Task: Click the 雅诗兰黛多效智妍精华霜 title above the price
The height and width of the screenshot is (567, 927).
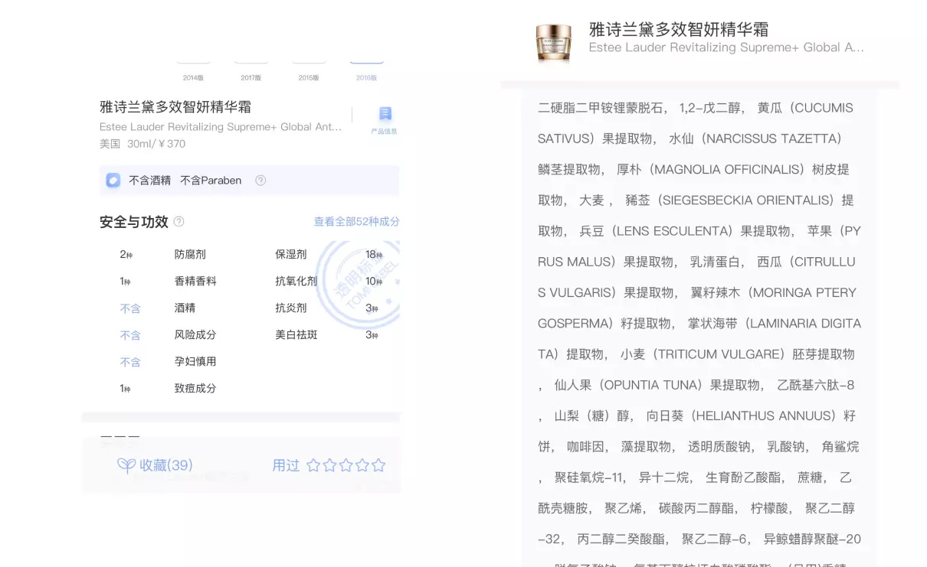Action: 175,107
